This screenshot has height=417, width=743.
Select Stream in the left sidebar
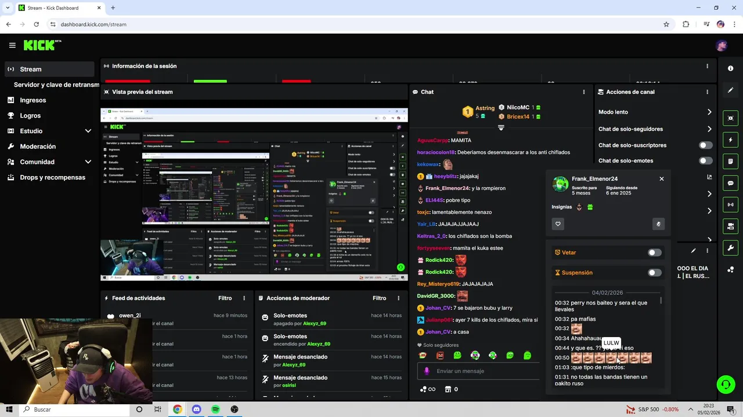coord(49,69)
